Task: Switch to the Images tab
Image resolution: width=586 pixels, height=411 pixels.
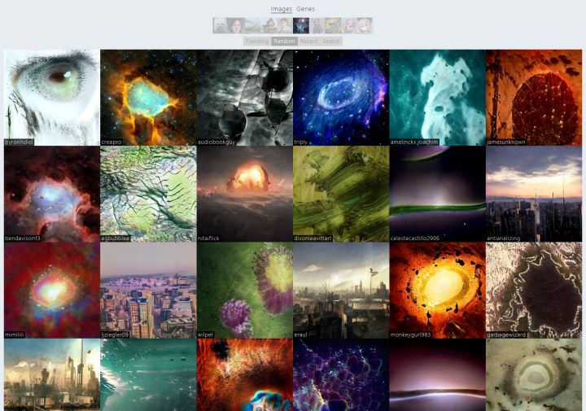Action: (x=282, y=9)
